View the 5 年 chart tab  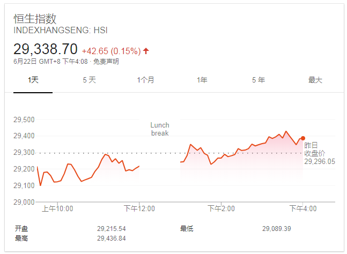259,80
